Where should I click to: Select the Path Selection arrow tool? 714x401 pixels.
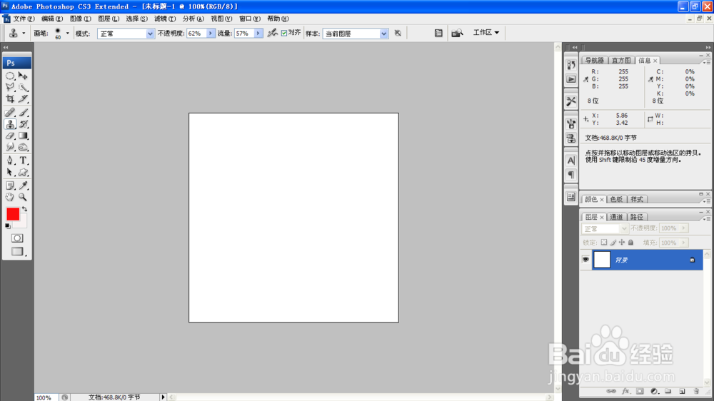[x=10, y=172]
